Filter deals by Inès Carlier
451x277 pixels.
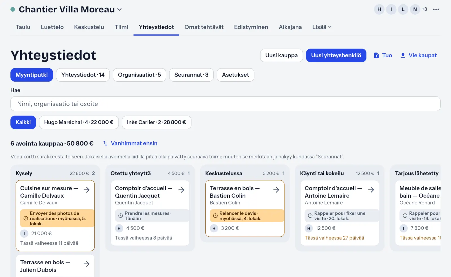[156, 122]
